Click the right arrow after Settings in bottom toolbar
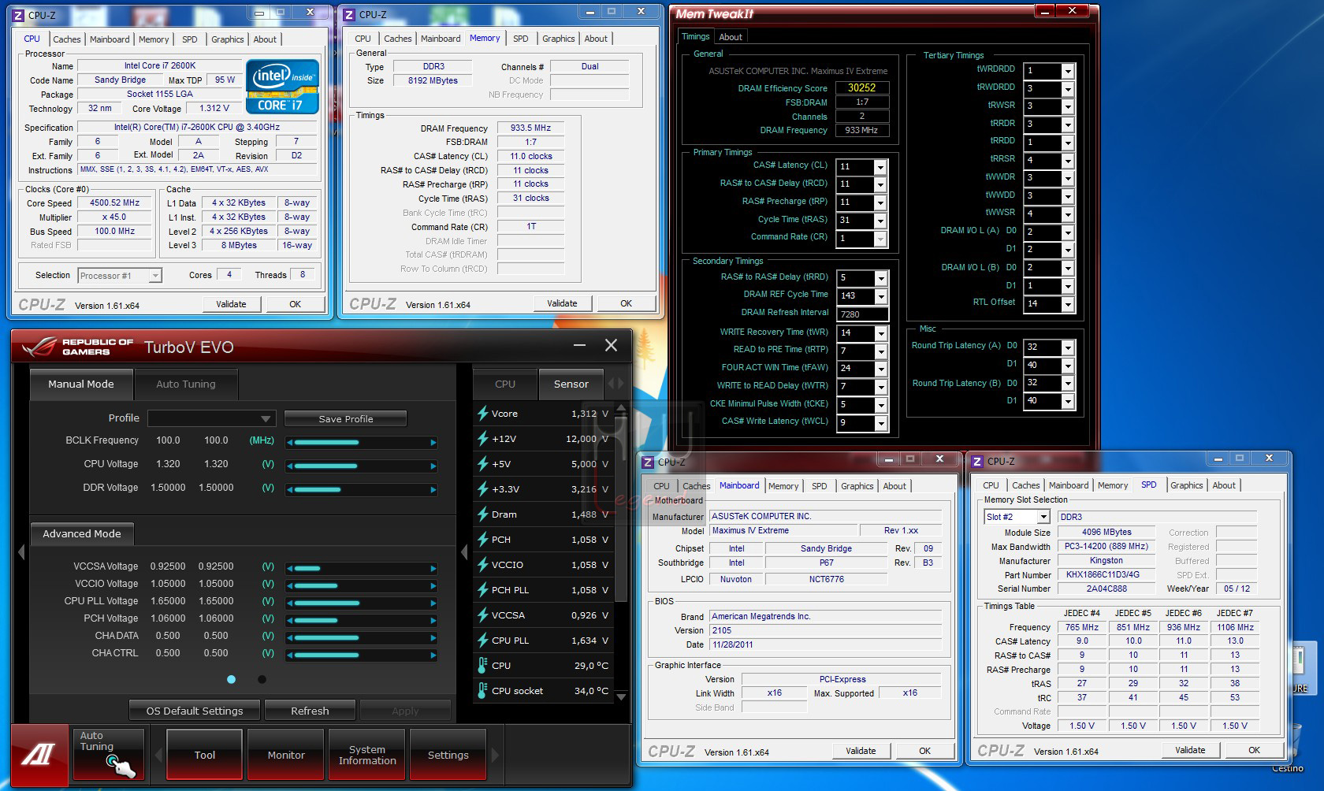The width and height of the screenshot is (1324, 791). (x=495, y=755)
